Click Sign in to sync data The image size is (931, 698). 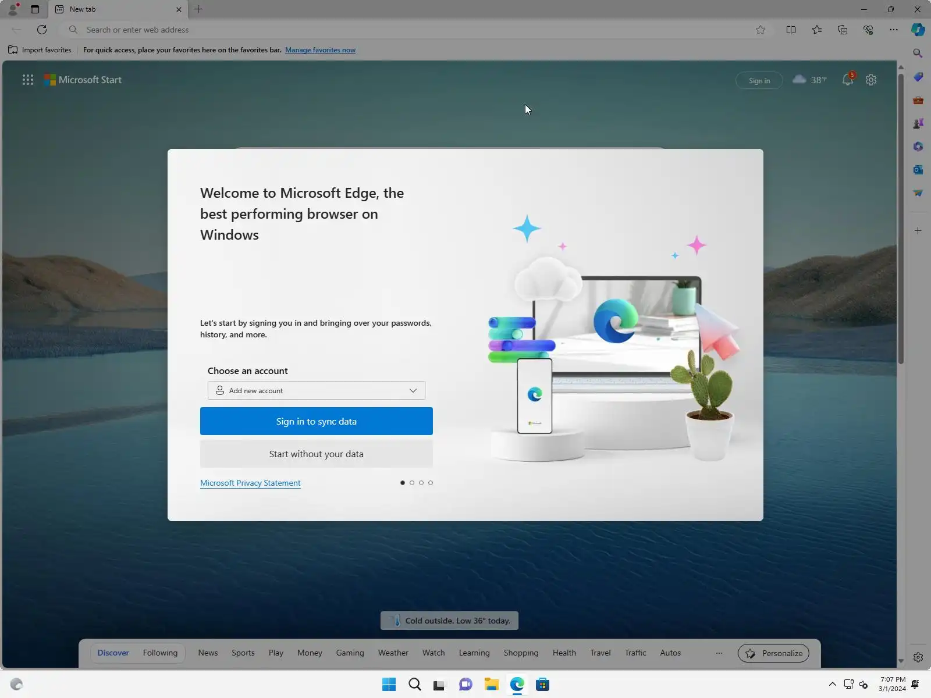[317, 421]
